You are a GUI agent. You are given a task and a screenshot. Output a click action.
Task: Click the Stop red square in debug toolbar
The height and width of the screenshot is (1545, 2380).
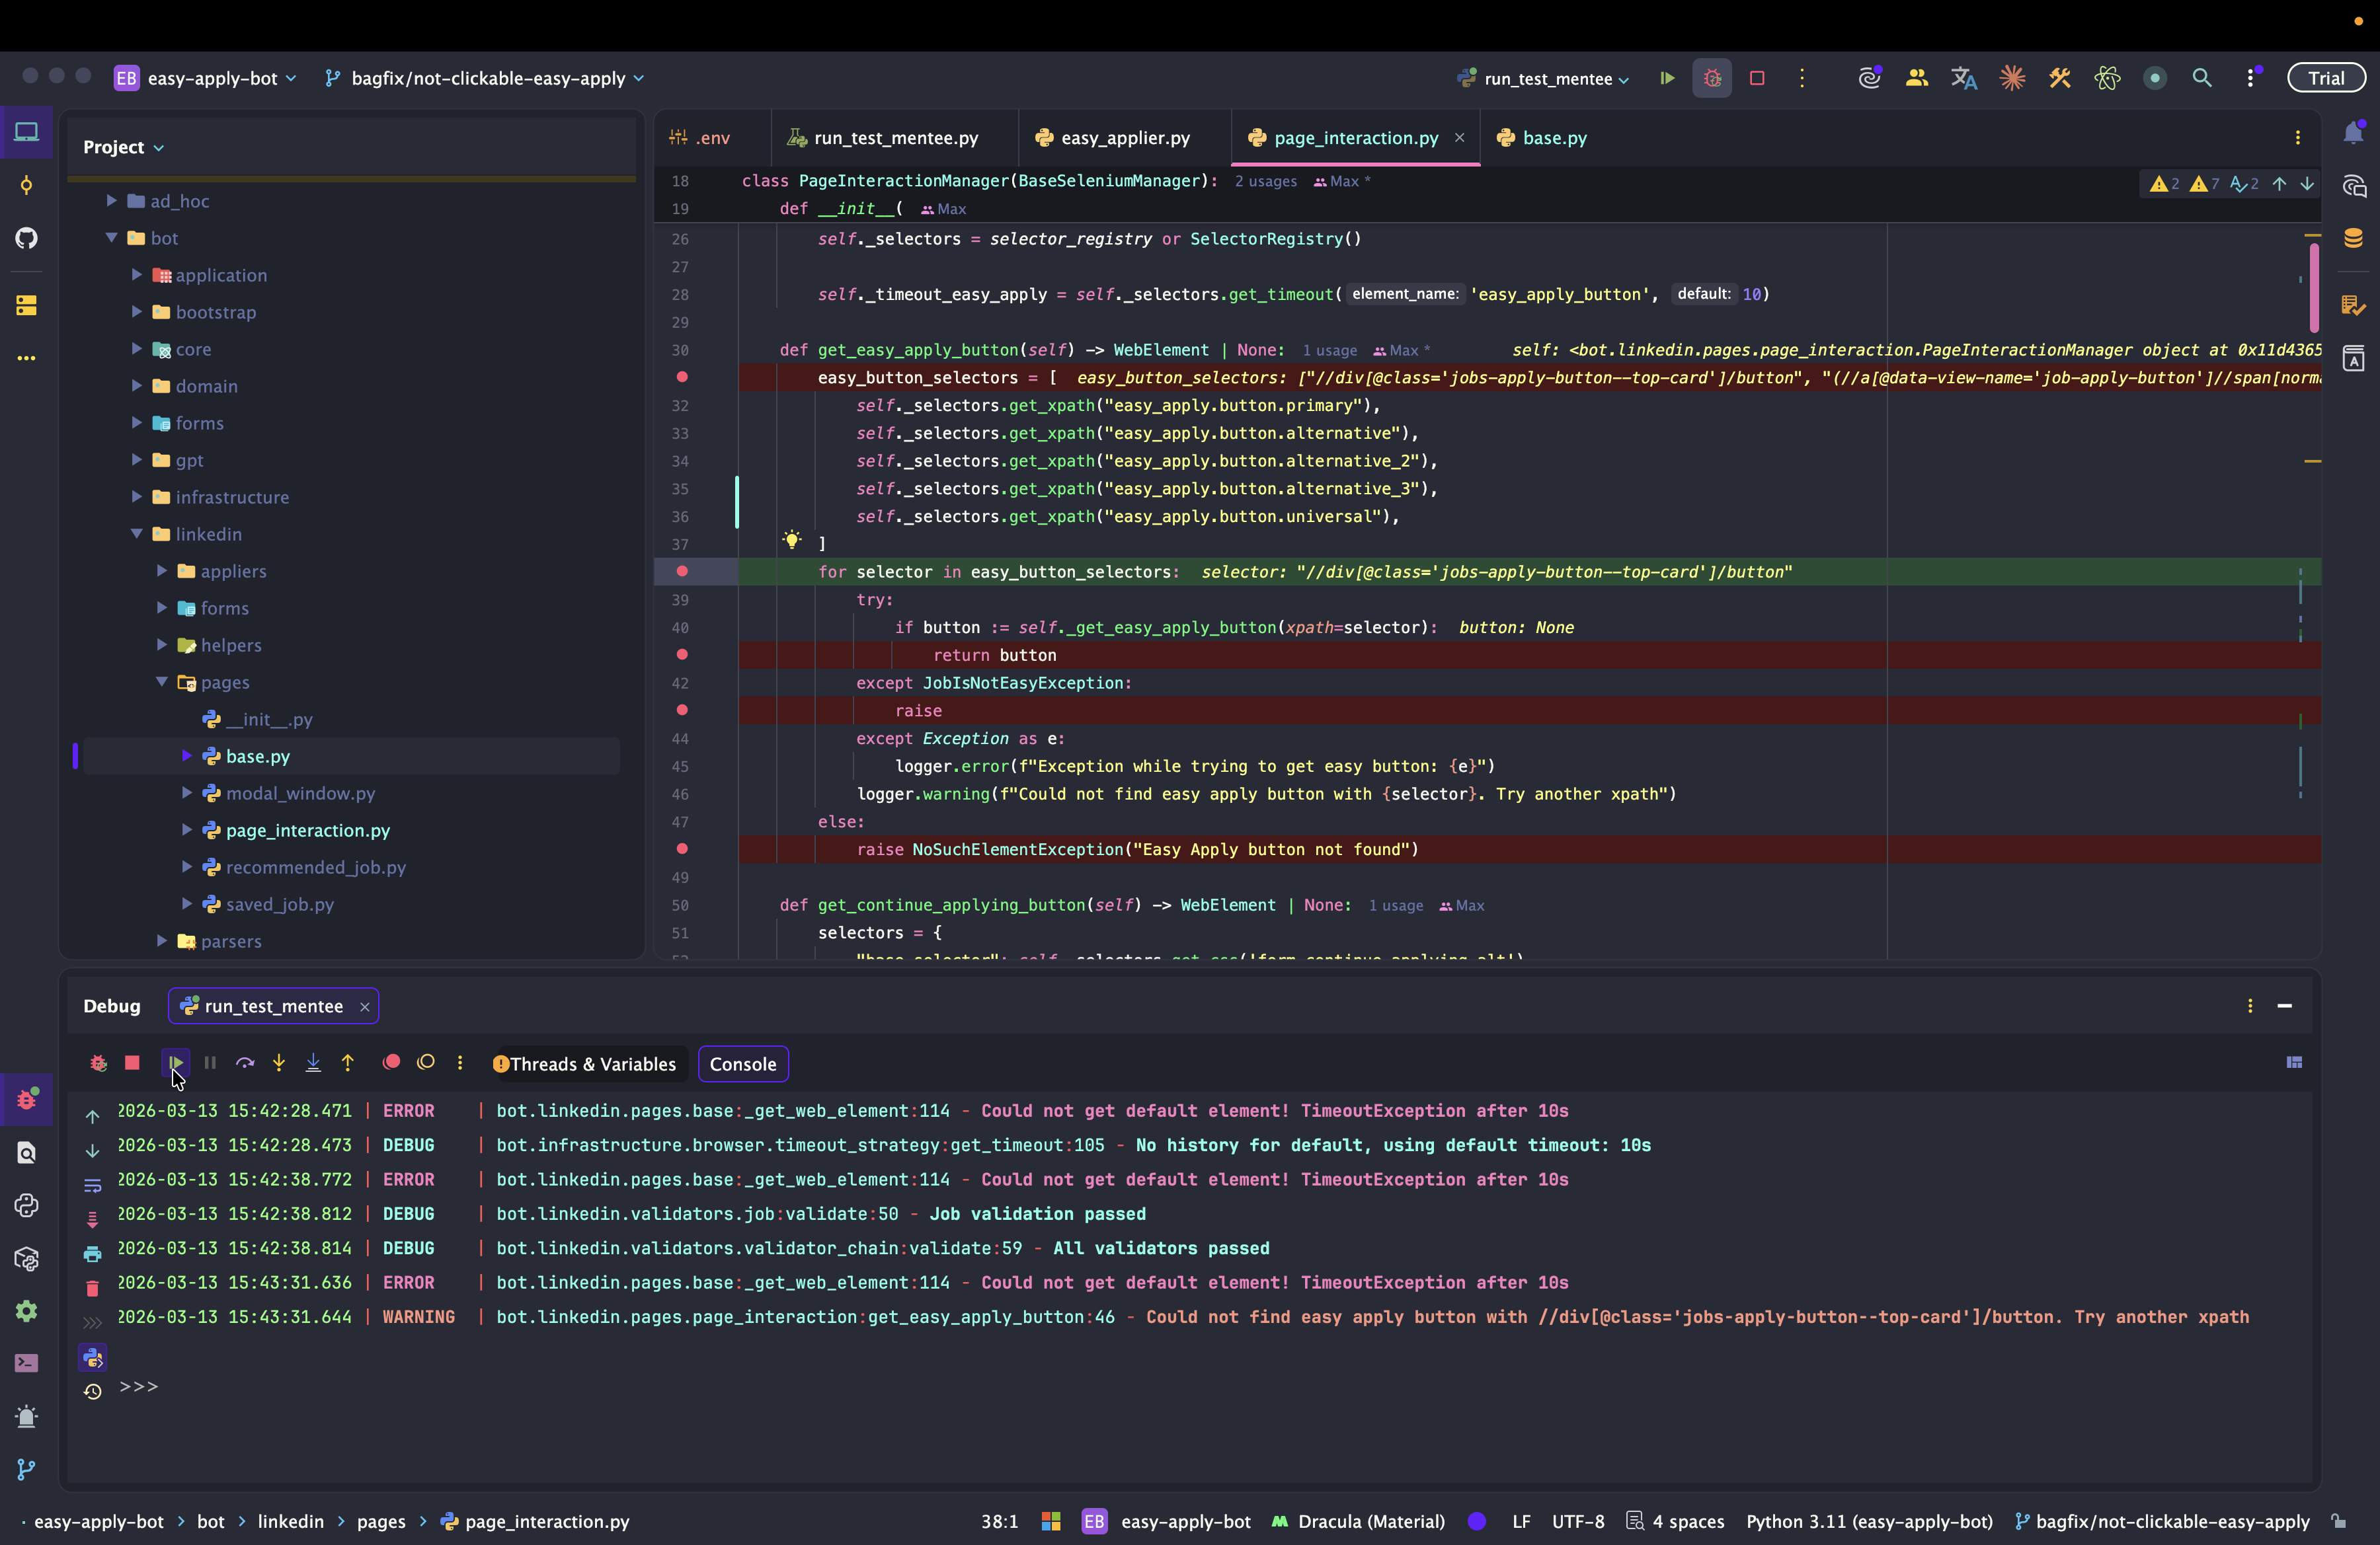coord(132,1063)
